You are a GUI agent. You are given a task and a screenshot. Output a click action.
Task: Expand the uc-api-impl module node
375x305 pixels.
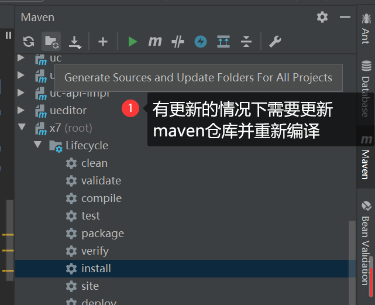pos(21,92)
